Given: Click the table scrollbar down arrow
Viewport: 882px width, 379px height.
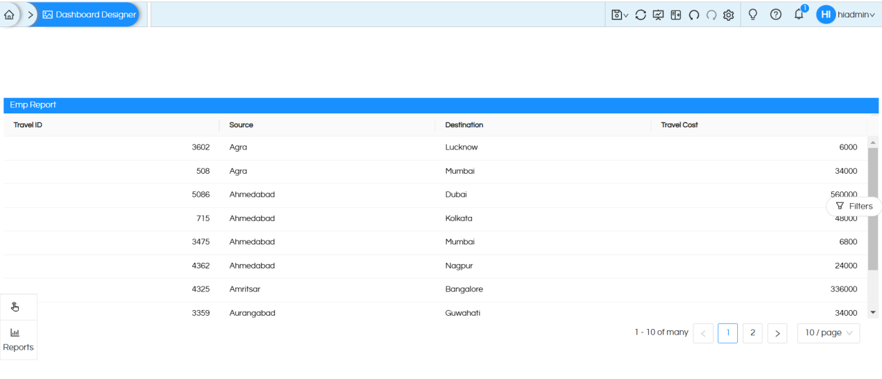Looking at the screenshot, I should [873, 313].
